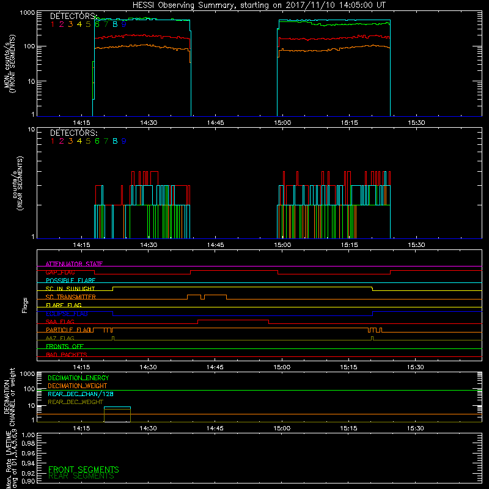Screen dimensions: 489x489
Task: Click detector 6 in front segments legend
Action: click(x=97, y=24)
